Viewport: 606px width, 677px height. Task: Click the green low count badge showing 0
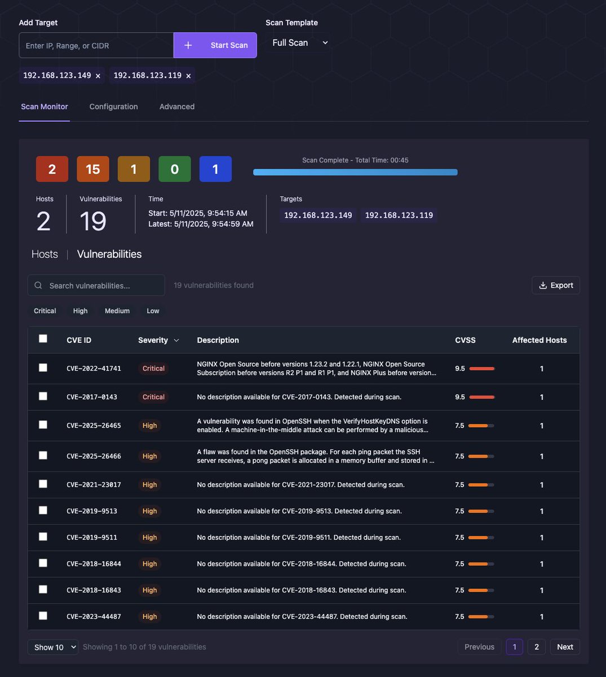tap(175, 169)
